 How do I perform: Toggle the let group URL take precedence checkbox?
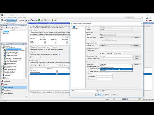coord(30,92)
